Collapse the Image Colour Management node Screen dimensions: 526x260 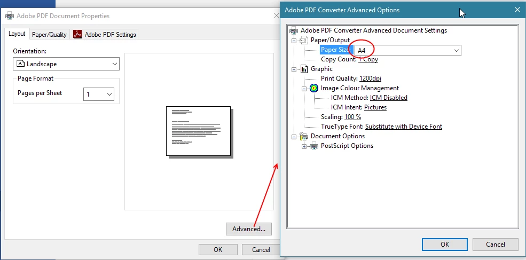point(304,89)
